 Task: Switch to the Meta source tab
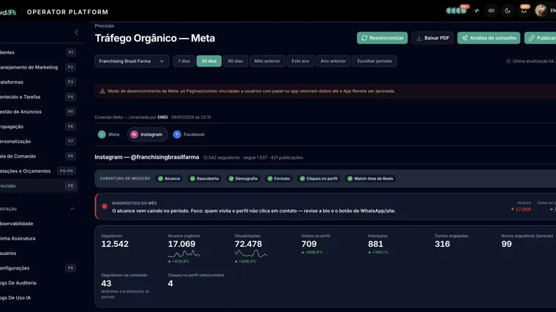coord(109,134)
